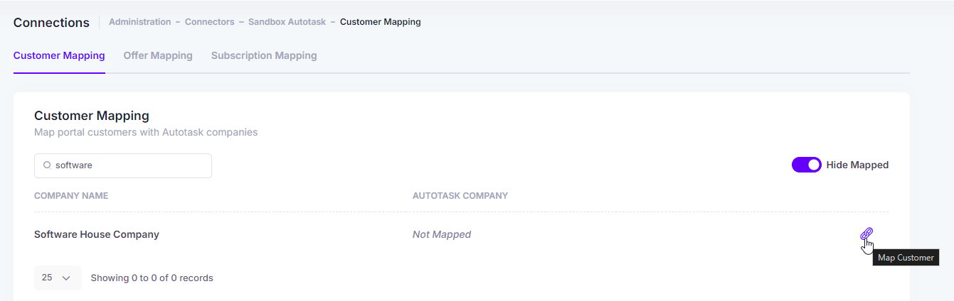The image size is (954, 301).
Task: Click the Showing 0 to 0 records text
Action: point(152,278)
